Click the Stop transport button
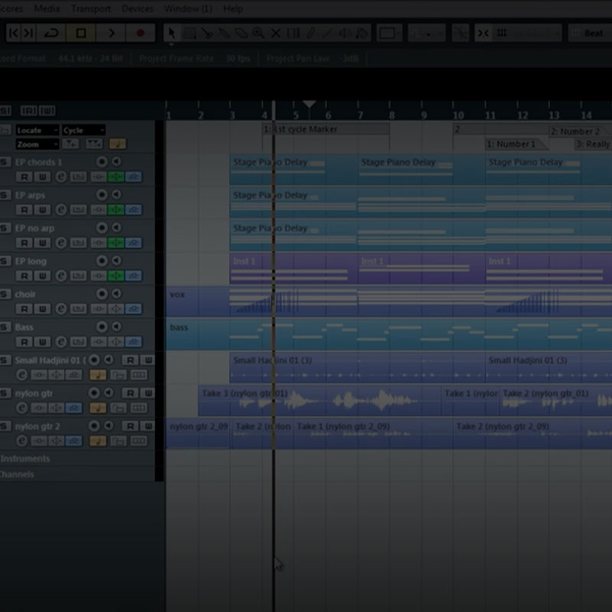 coord(81,33)
